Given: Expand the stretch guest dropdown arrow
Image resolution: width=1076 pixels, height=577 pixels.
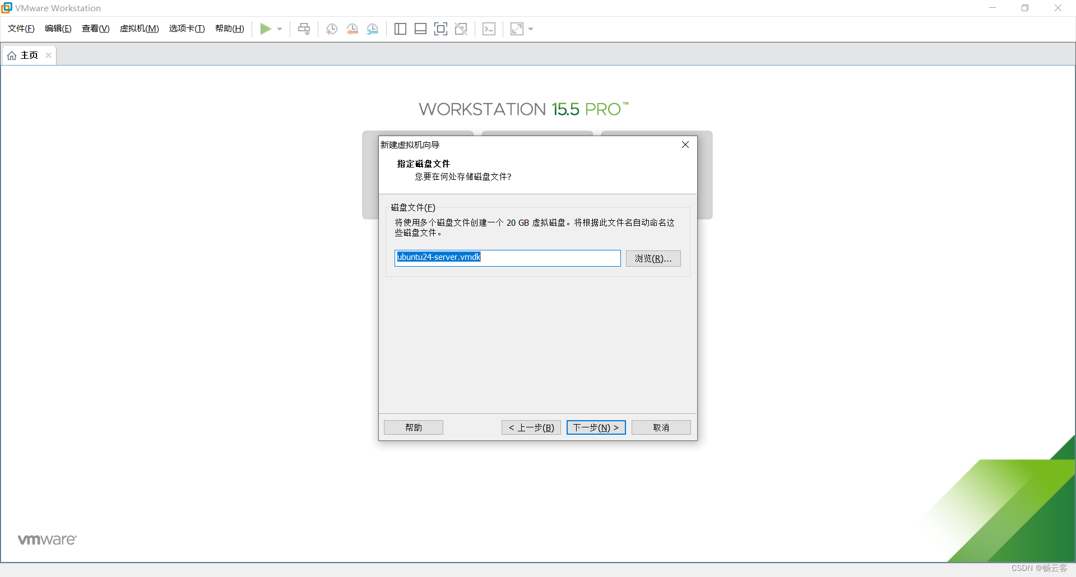Looking at the screenshot, I should (531, 29).
